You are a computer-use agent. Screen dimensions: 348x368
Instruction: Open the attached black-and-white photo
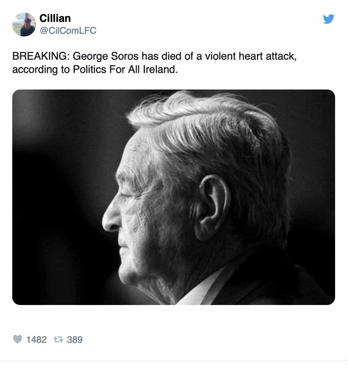[x=173, y=197]
